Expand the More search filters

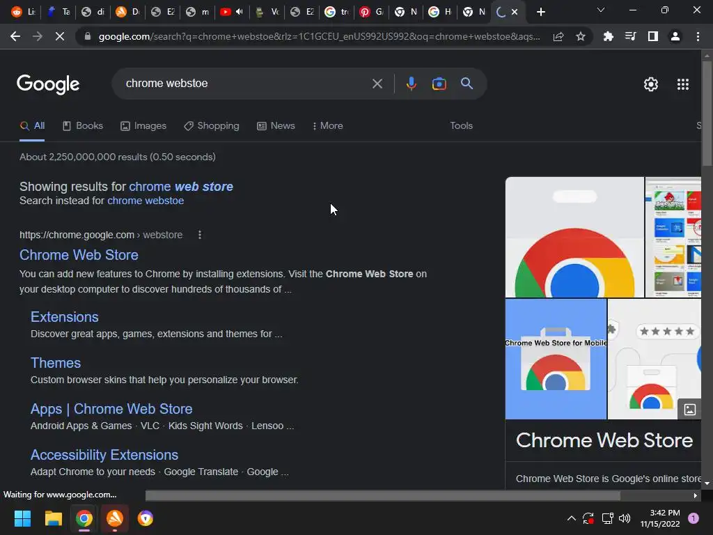coord(328,126)
